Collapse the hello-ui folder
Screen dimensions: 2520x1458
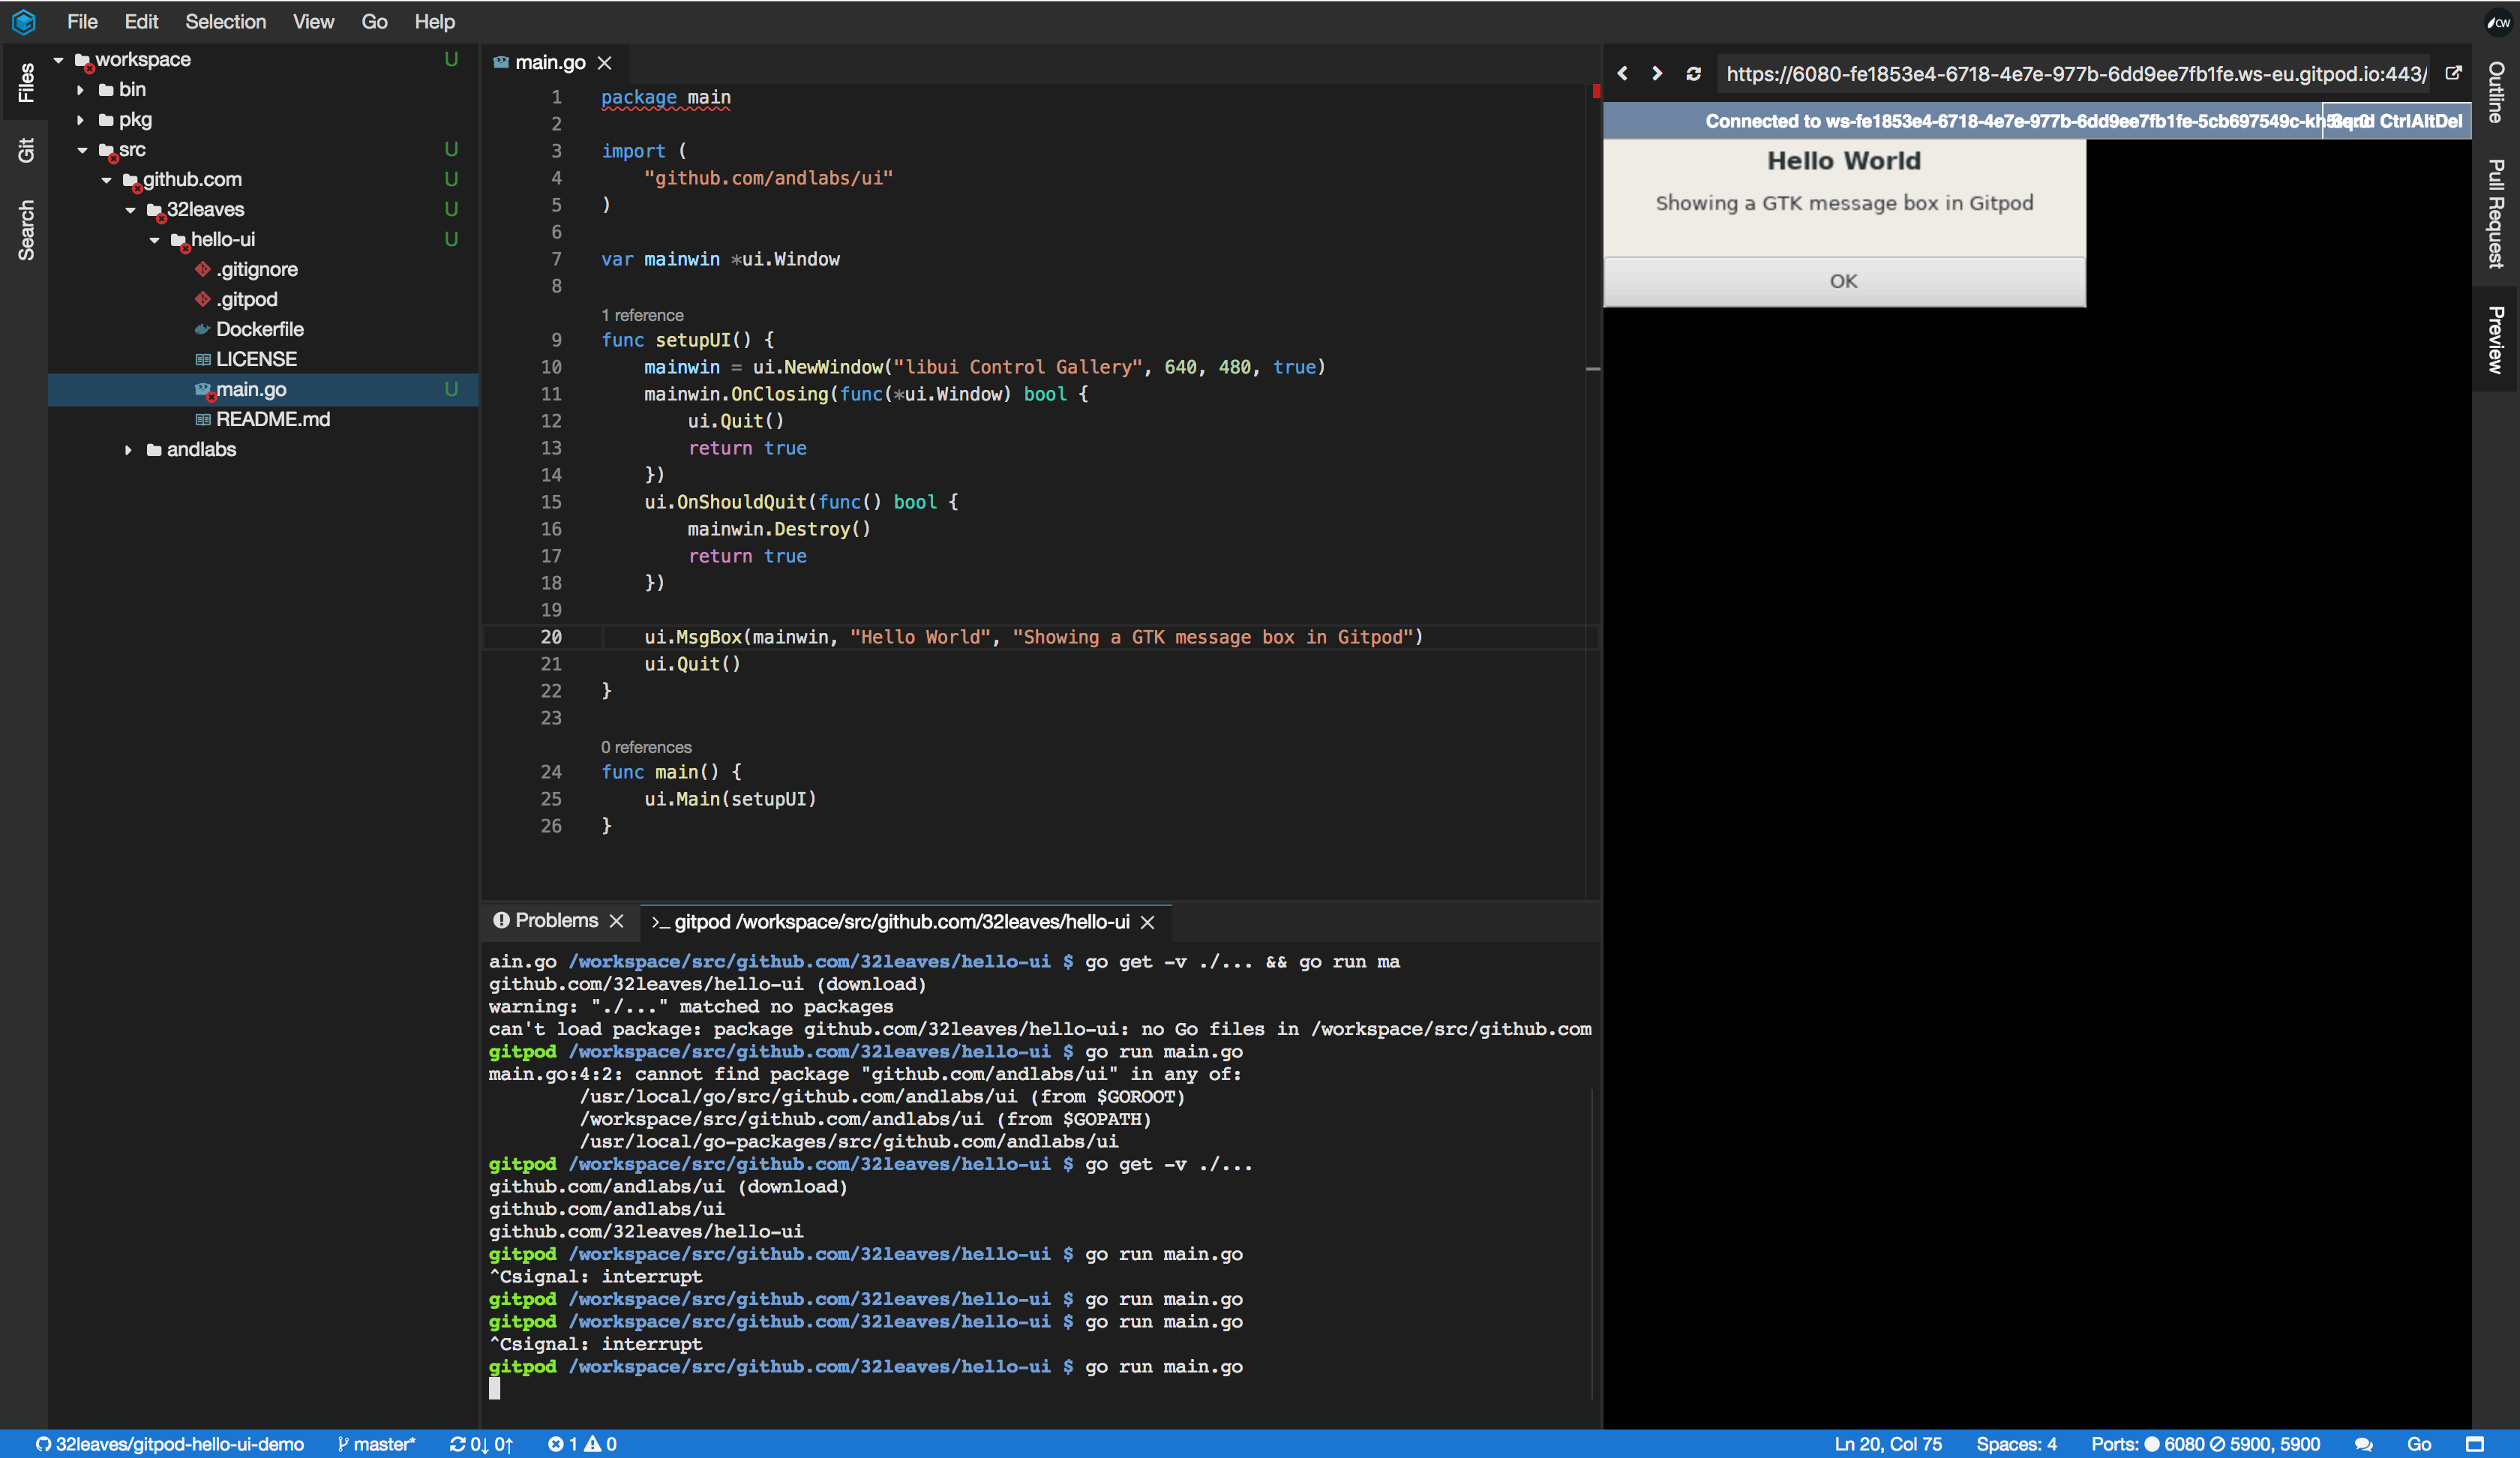[154, 240]
